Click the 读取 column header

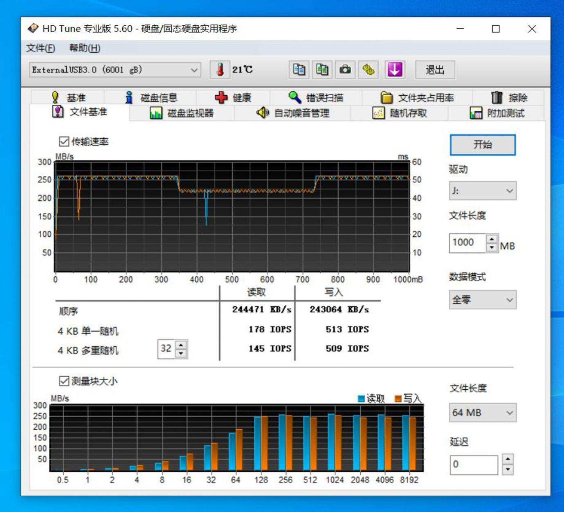256,292
